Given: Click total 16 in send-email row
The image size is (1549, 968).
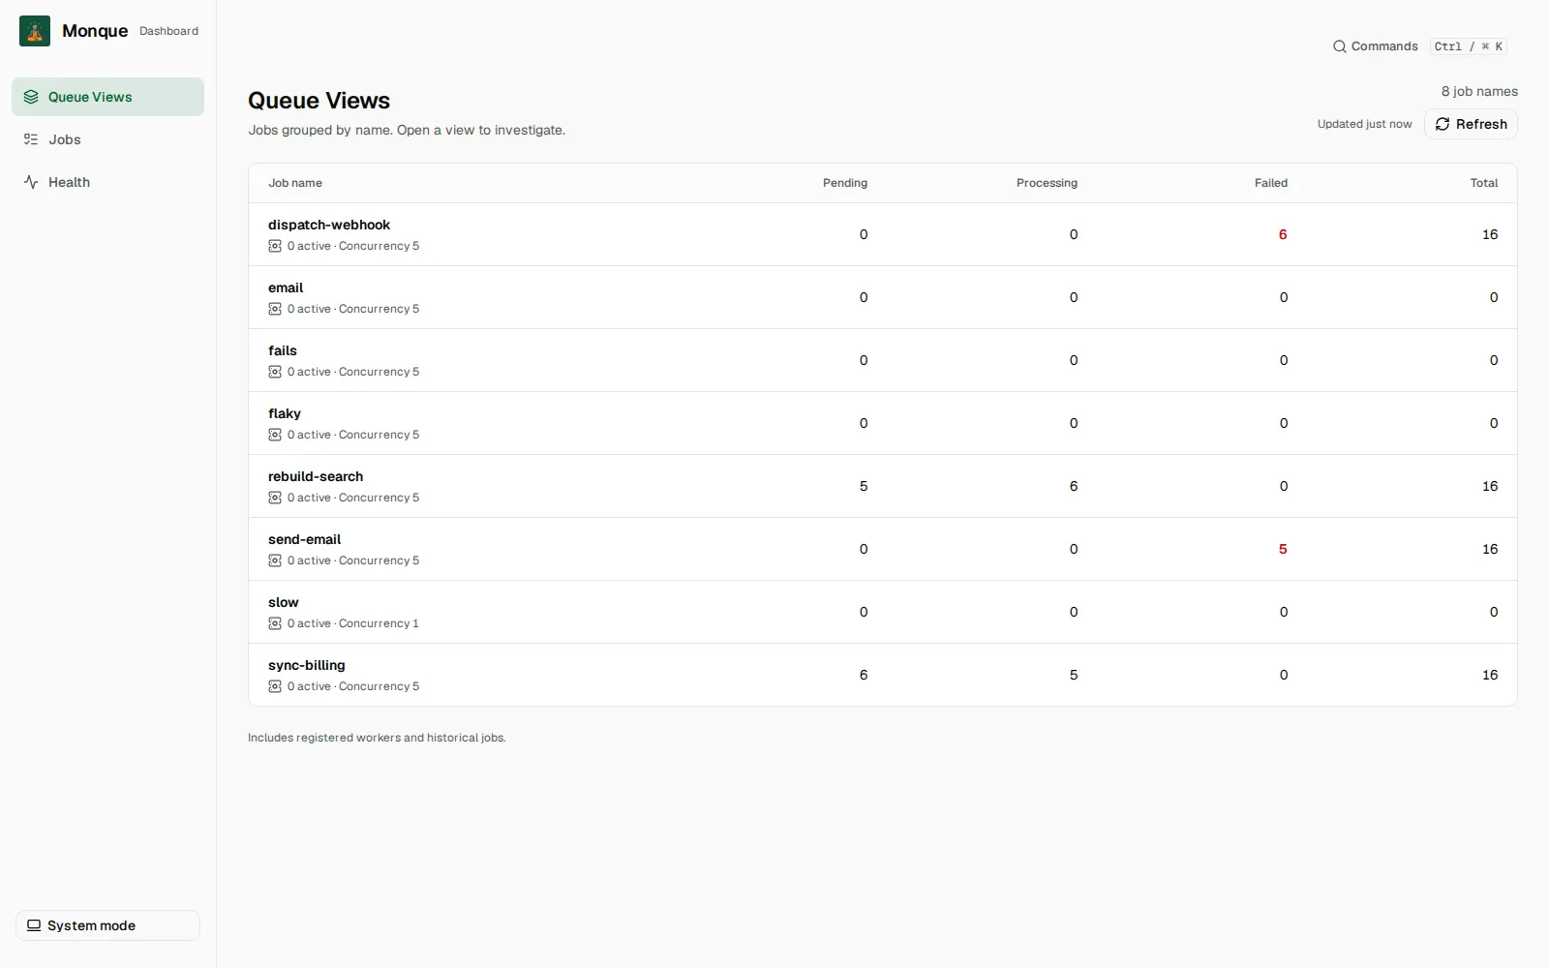Looking at the screenshot, I should 1490,549.
